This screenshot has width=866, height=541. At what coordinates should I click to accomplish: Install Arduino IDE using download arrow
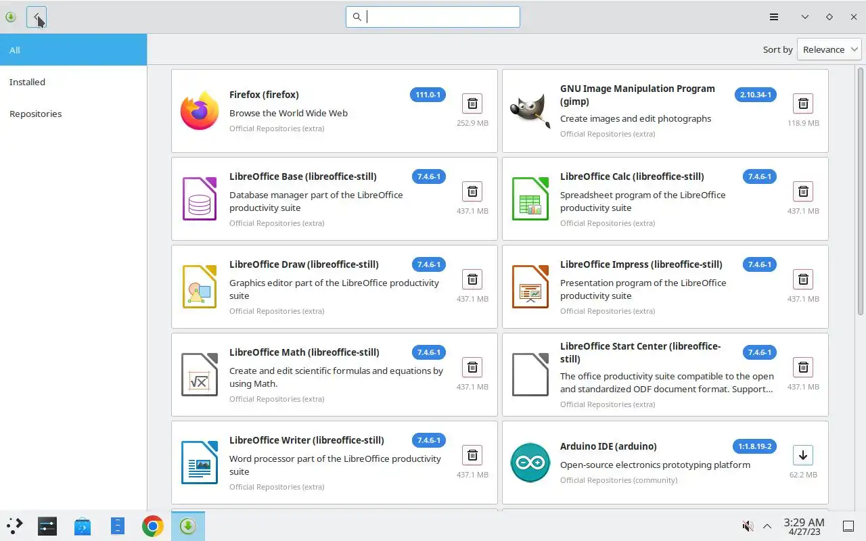coord(803,455)
